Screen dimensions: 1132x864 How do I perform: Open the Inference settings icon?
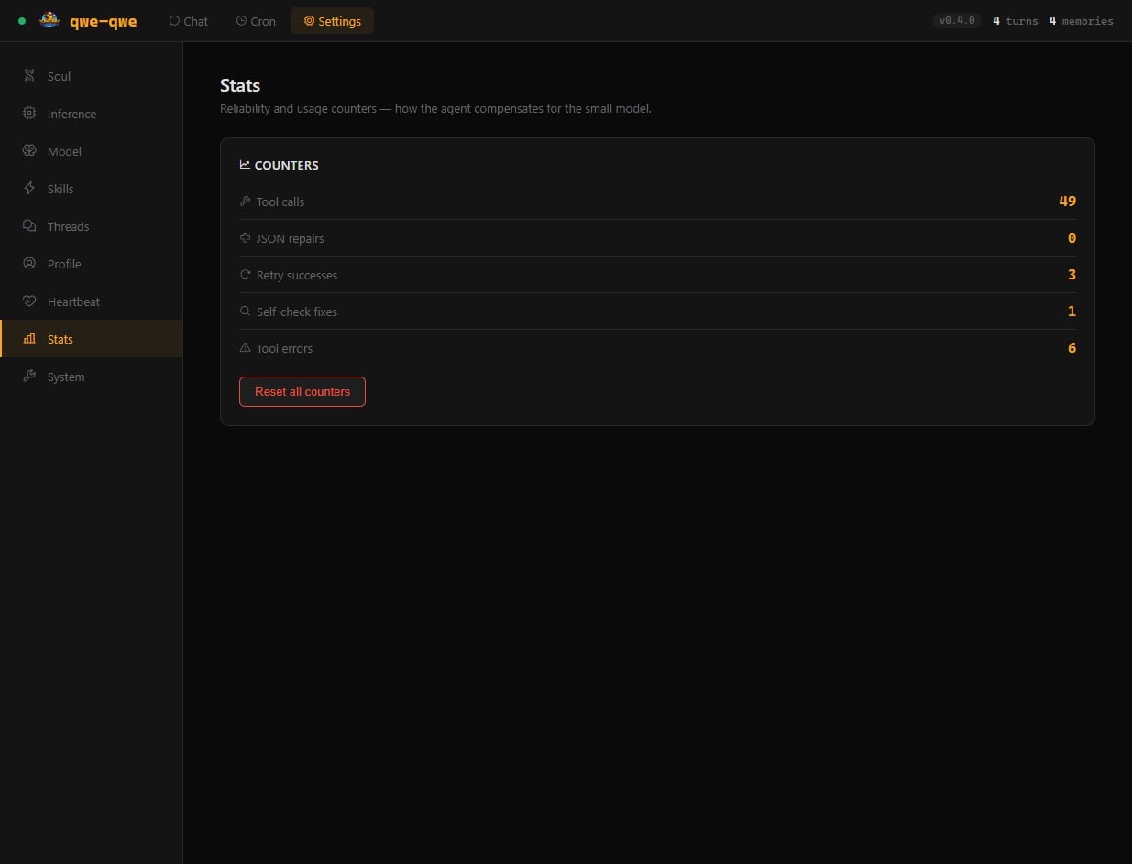tap(29, 114)
